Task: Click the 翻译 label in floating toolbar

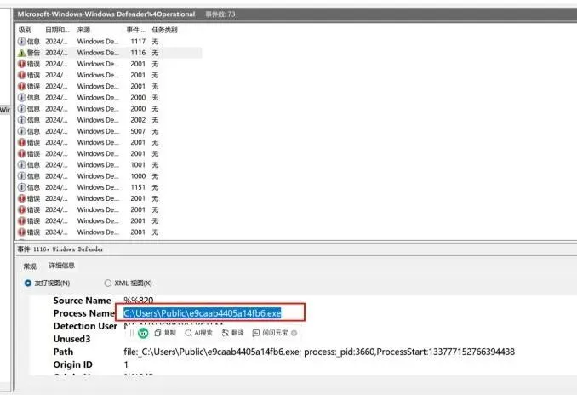Action: (237, 333)
